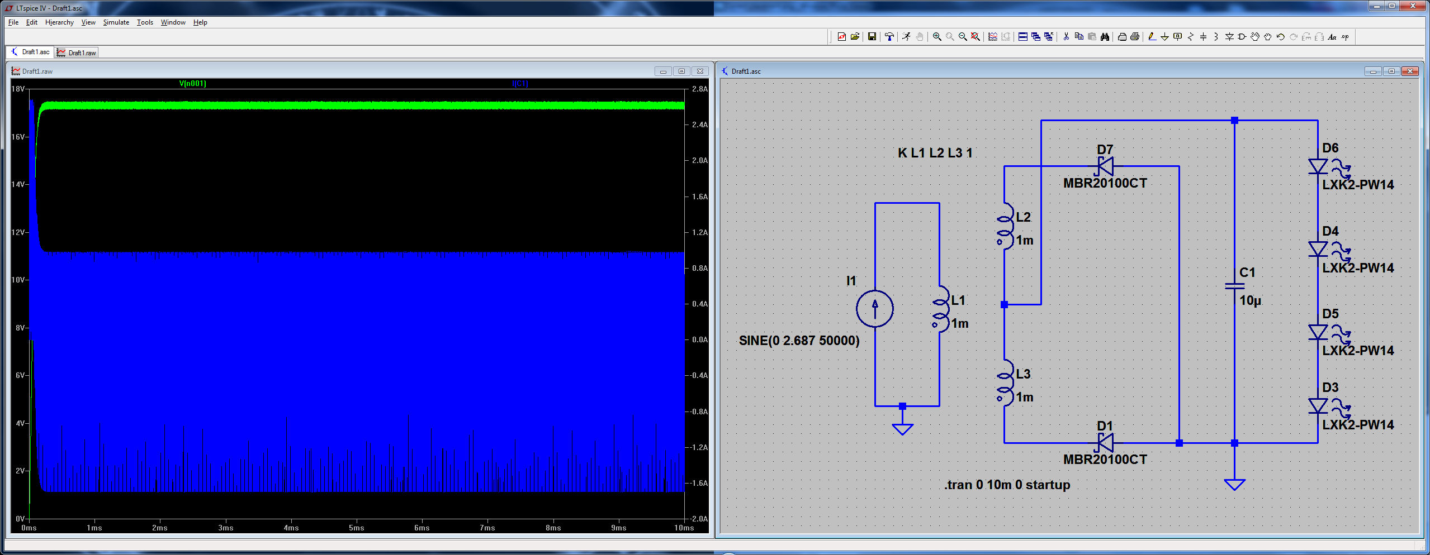The width and height of the screenshot is (1430, 555).
Task: Place a diode from toolbar
Action: [x=1229, y=37]
